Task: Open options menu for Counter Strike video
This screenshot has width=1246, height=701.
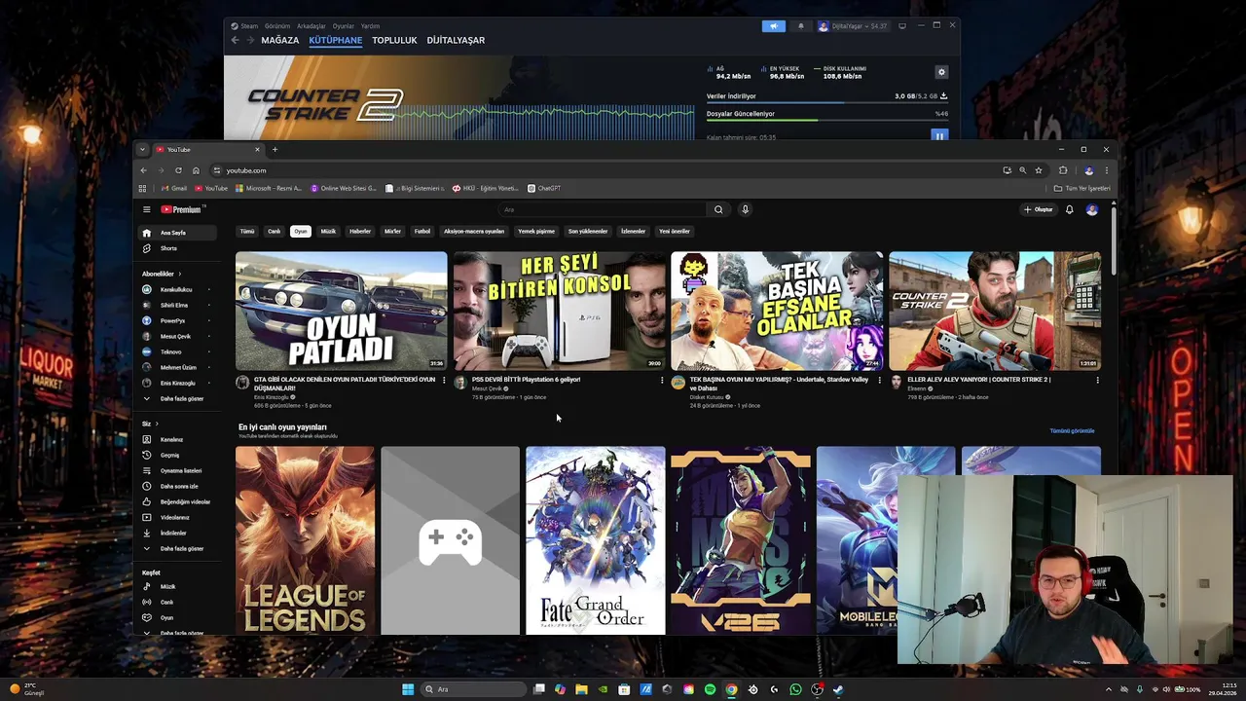Action: pyautogui.click(x=1097, y=381)
